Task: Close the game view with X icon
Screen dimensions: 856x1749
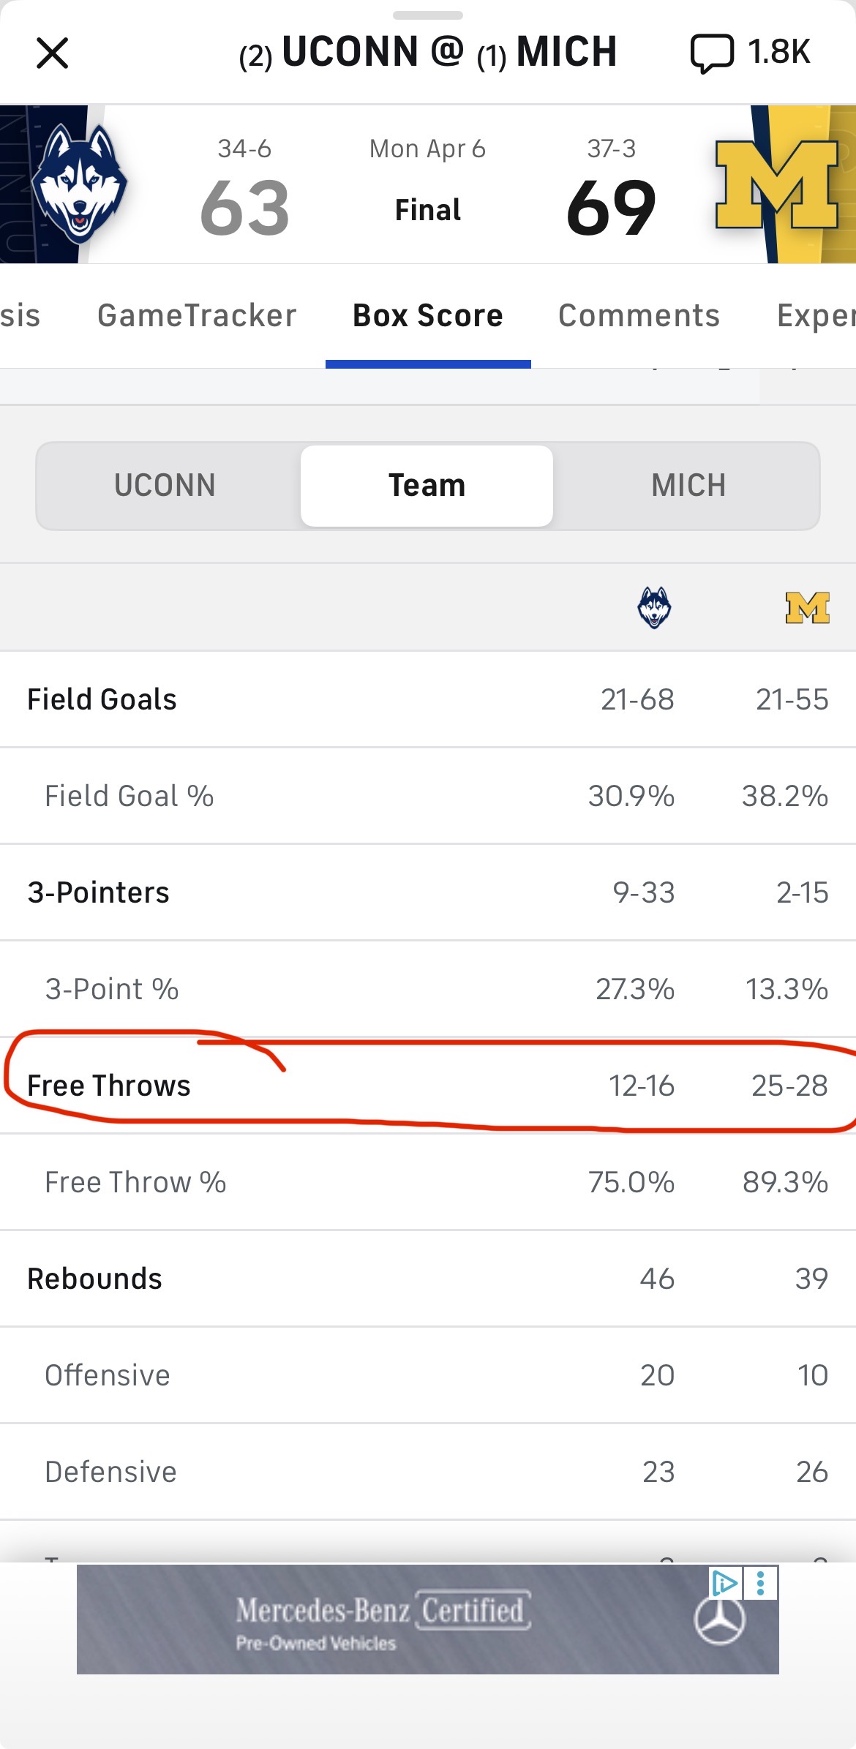Action: (52, 53)
